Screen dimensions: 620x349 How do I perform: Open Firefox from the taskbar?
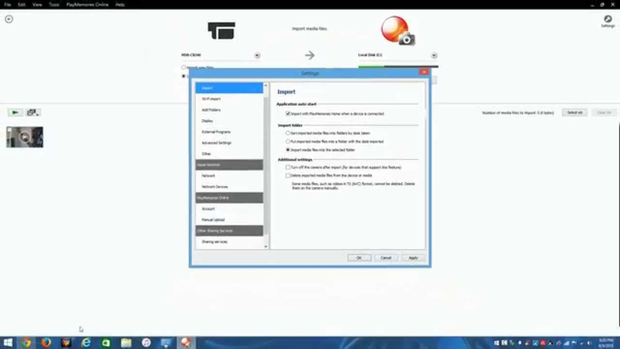tap(46, 343)
